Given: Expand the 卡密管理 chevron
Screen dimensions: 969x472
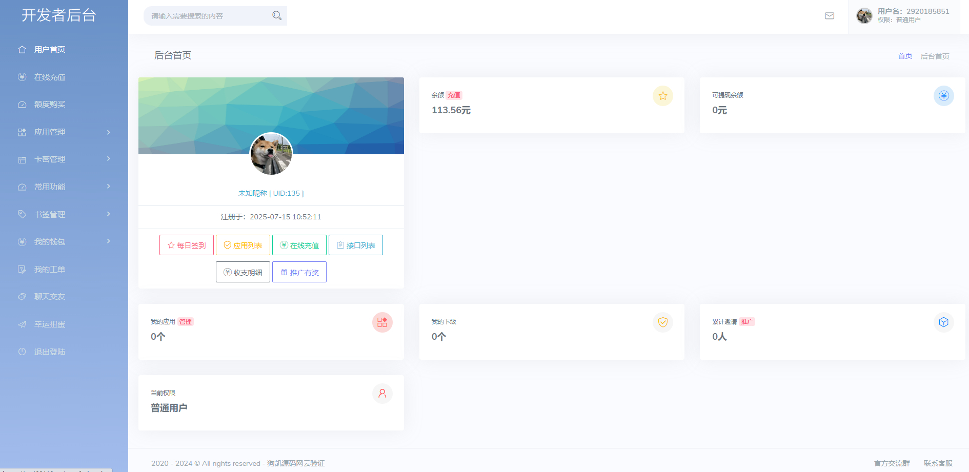Looking at the screenshot, I should click(x=108, y=159).
